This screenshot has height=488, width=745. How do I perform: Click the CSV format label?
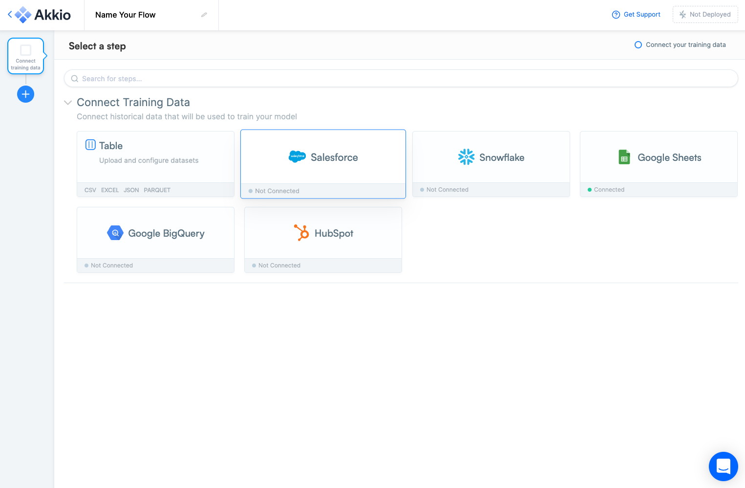pos(90,190)
